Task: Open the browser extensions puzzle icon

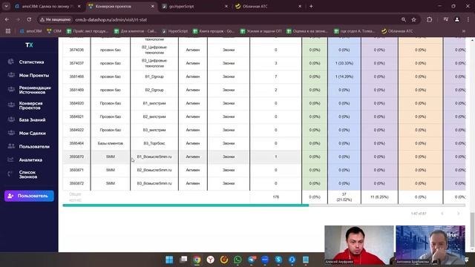Action: point(429,20)
